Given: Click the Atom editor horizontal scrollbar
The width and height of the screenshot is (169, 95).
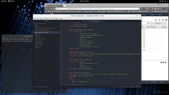Looking at the screenshot, I should 73,85.
